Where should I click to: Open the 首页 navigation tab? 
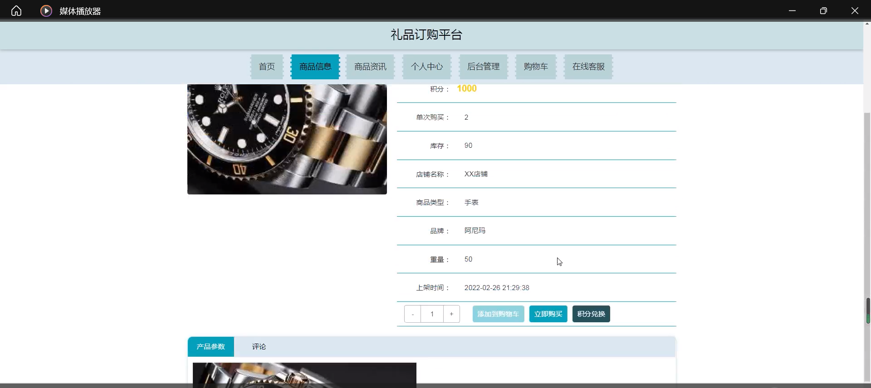click(267, 67)
